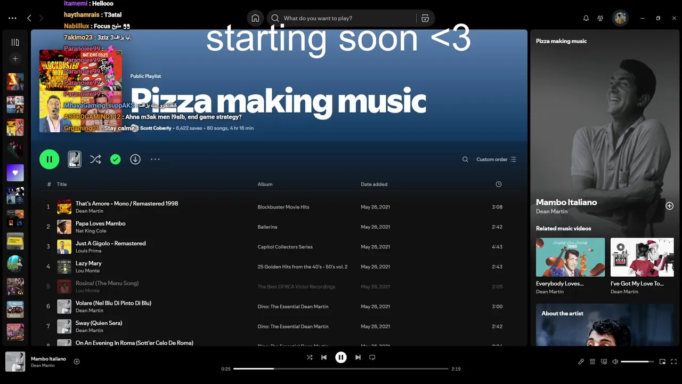682x384 pixels.
Task: Click the now-playing album cover thumbnail
Action: point(15,362)
